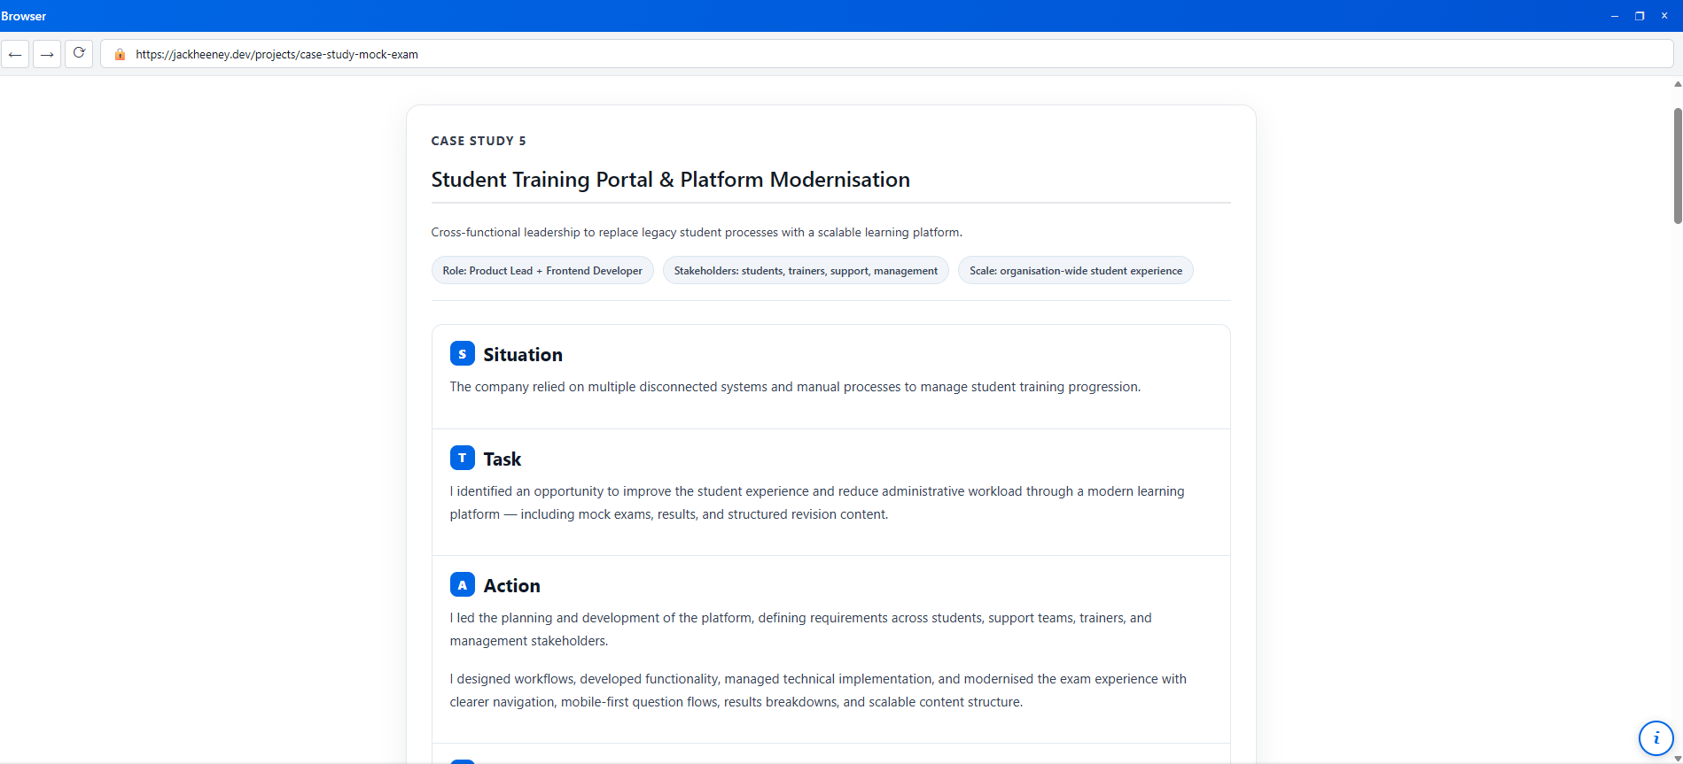Click the Stakeholders chip
1683x764 pixels.
coord(806,271)
